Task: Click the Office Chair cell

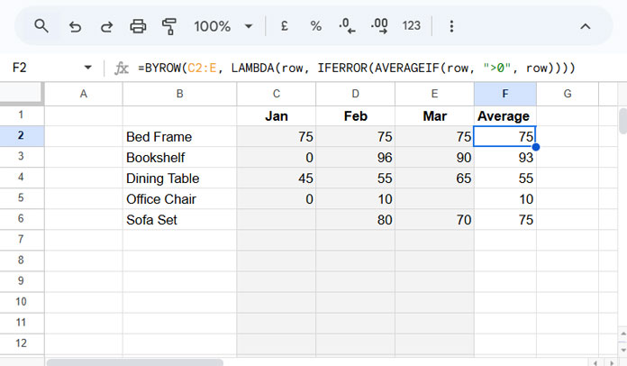Action: tap(179, 199)
